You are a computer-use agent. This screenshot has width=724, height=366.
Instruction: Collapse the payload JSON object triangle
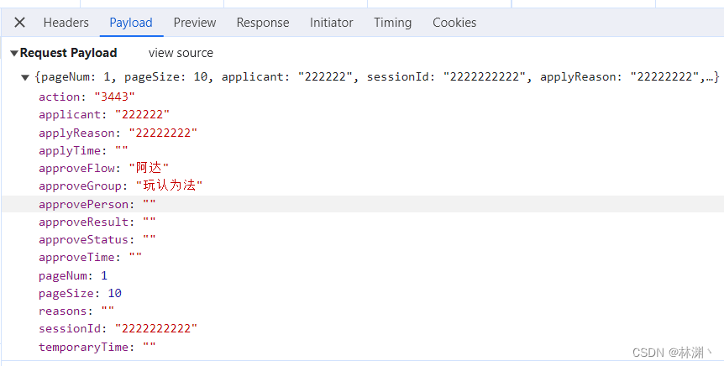click(x=25, y=77)
